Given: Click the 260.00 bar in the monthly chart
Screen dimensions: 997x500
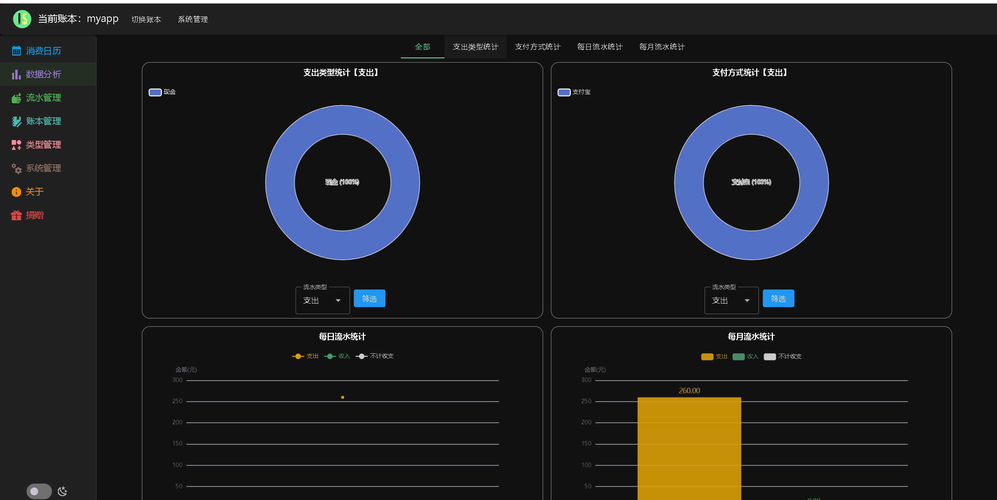Looking at the screenshot, I should 689,446.
